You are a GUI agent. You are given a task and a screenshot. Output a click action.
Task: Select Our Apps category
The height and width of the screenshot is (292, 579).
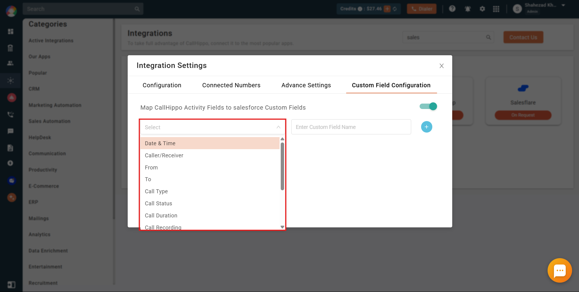tap(40, 56)
